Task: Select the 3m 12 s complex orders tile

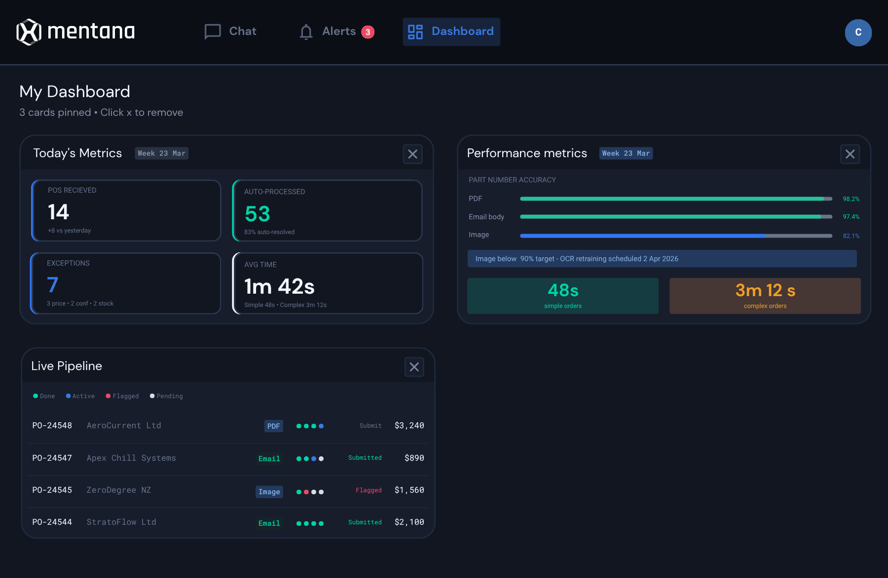Action: (765, 296)
